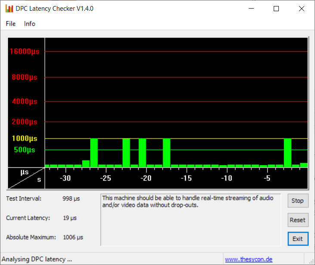The width and height of the screenshot is (315, 265).
Task: Maximize the DPC Latency Checker window
Action: (x=276, y=9)
